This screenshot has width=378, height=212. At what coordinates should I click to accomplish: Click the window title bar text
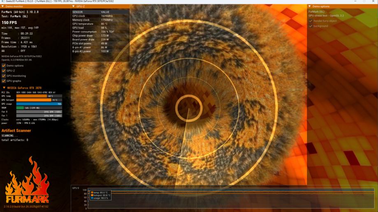(x=60, y=2)
